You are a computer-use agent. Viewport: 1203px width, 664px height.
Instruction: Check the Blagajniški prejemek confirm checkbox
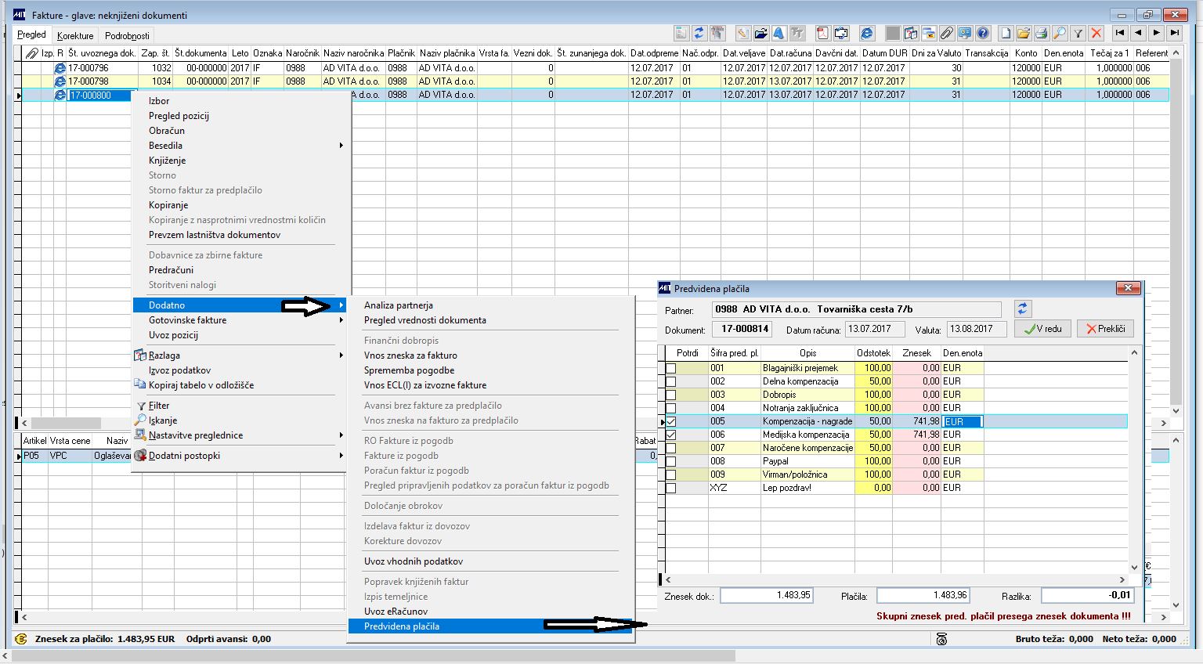670,368
